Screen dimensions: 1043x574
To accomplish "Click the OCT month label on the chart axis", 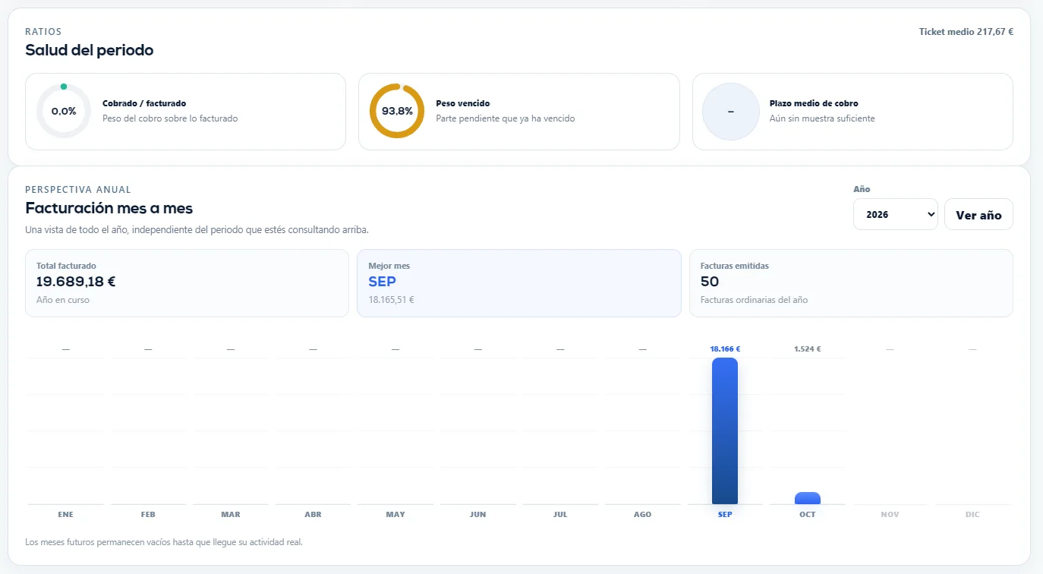I will click(808, 515).
